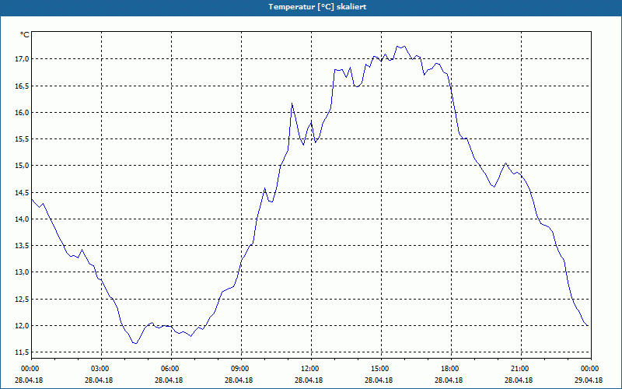Select the 06:00 time label
This screenshot has width=622, height=389.
pos(171,369)
